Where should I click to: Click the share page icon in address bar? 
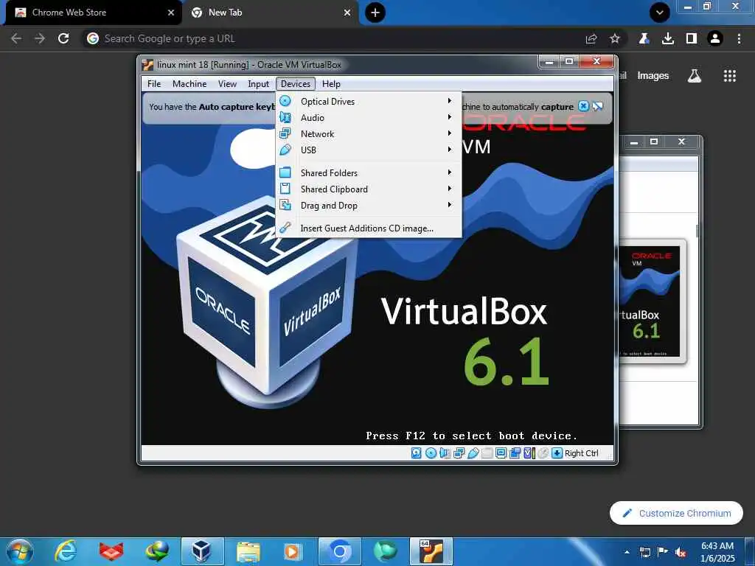591,38
